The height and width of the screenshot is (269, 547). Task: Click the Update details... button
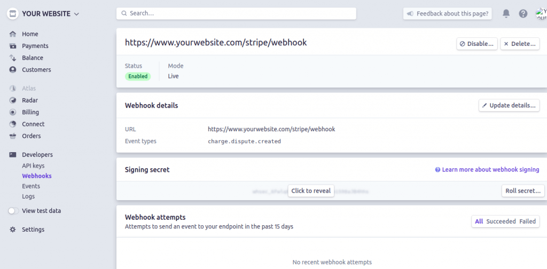[x=509, y=106]
